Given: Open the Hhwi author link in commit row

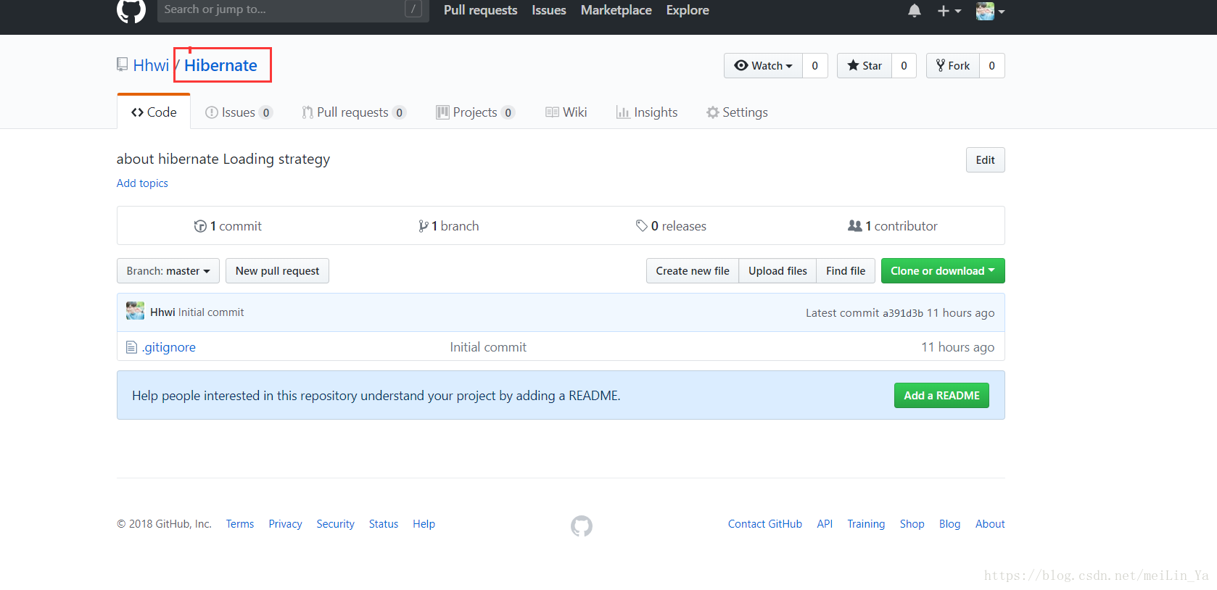Looking at the screenshot, I should point(162,312).
